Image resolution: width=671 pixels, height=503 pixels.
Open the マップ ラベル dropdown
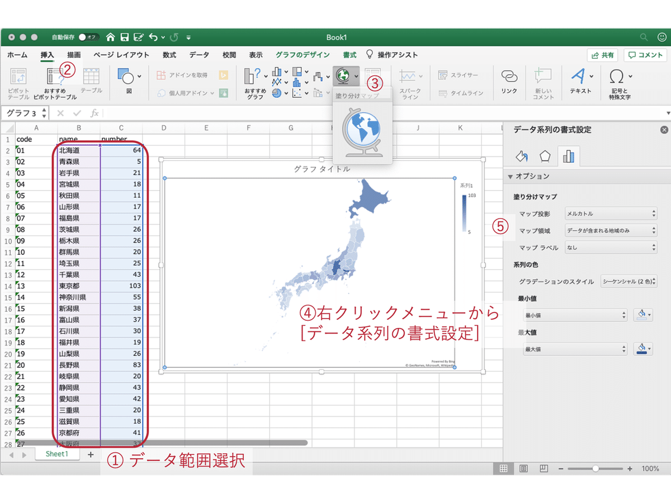point(611,247)
